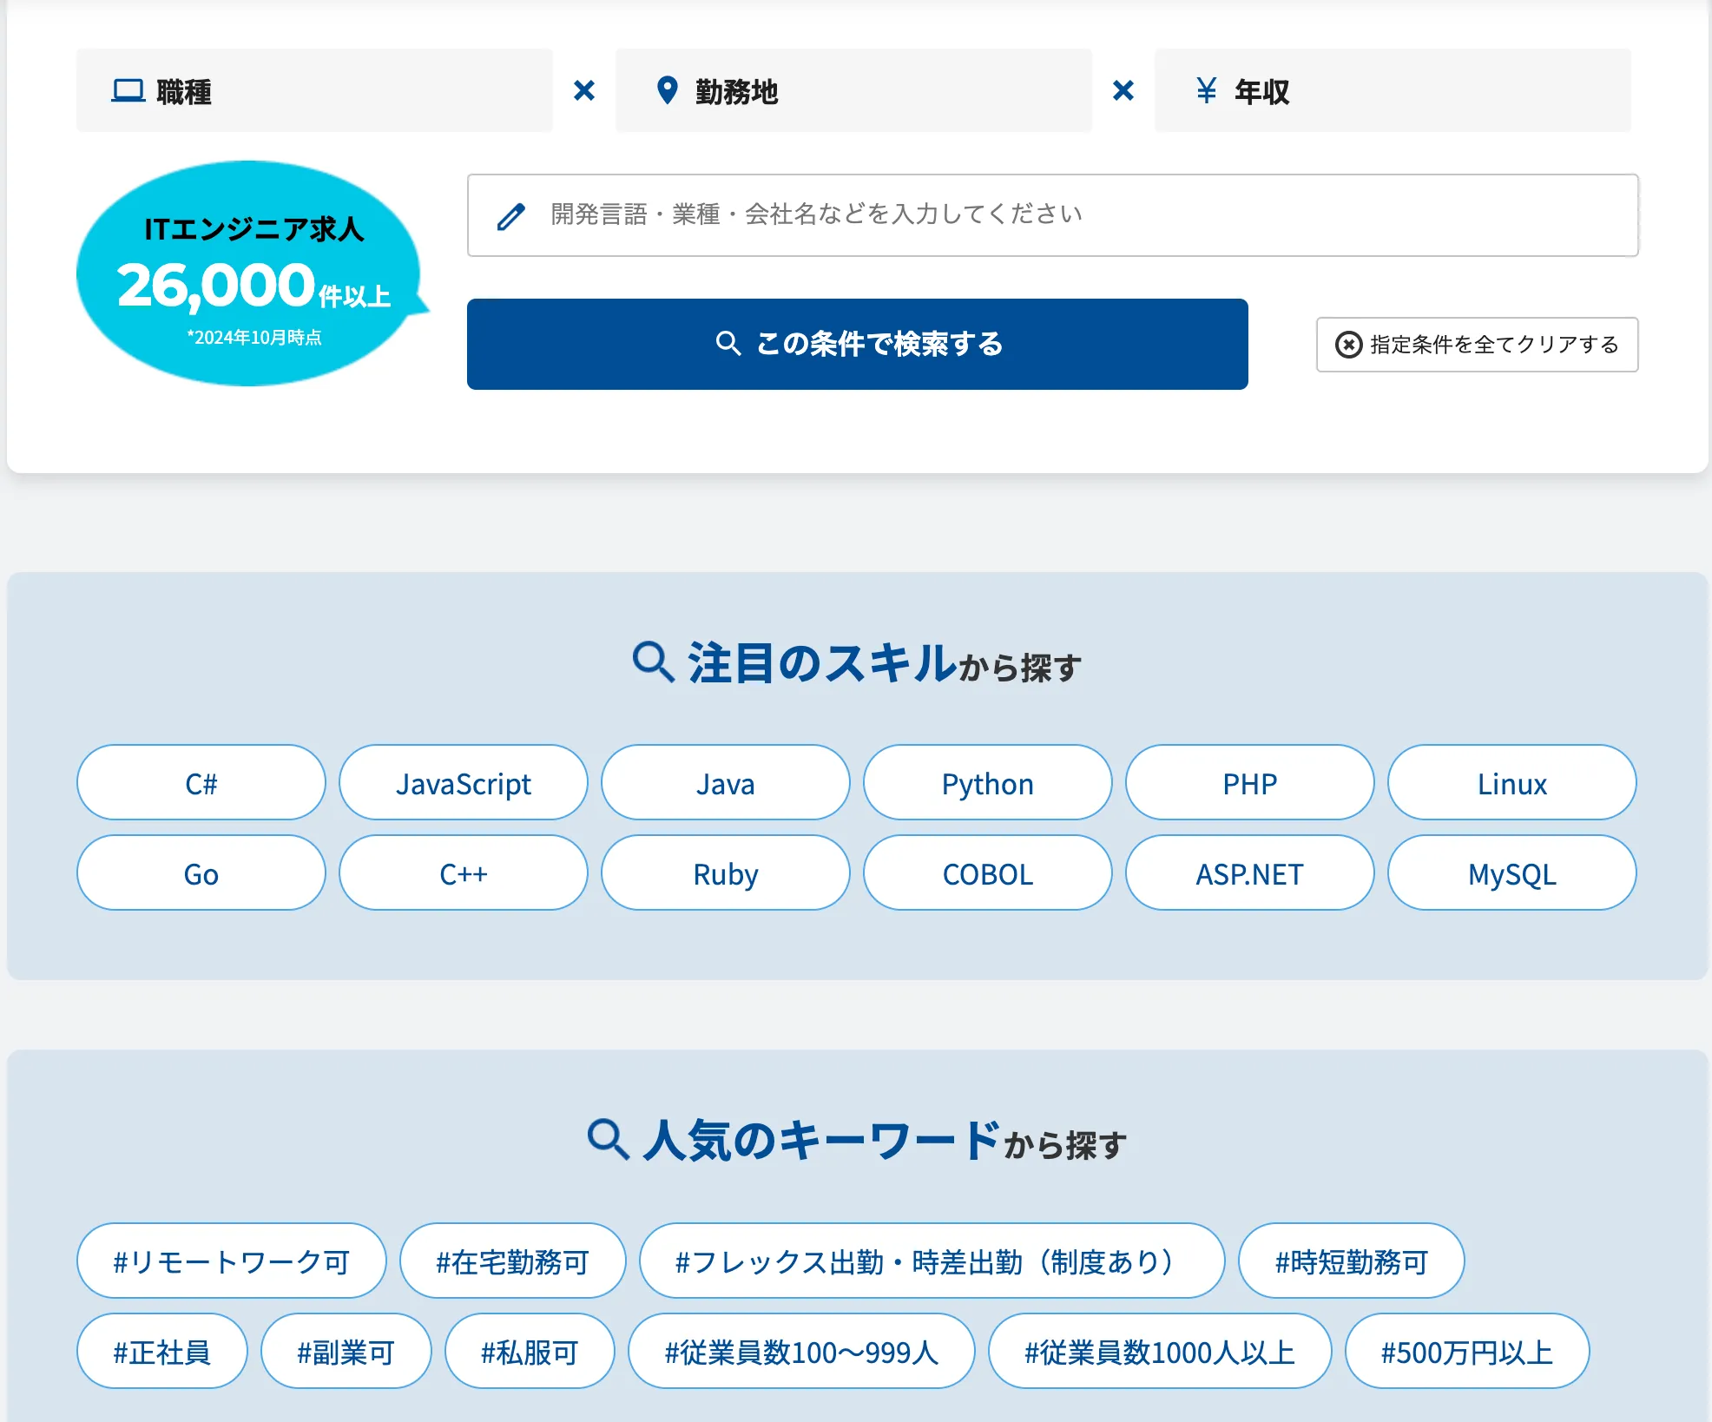Open the #従業員数100〜999人 keyword tag
1712x1422 pixels.
pos(802,1352)
